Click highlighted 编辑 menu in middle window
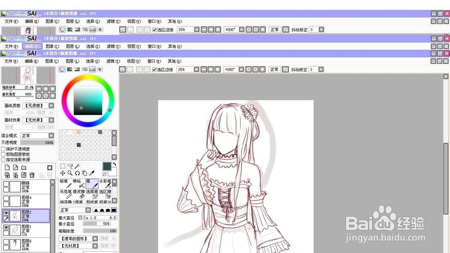 32,46
